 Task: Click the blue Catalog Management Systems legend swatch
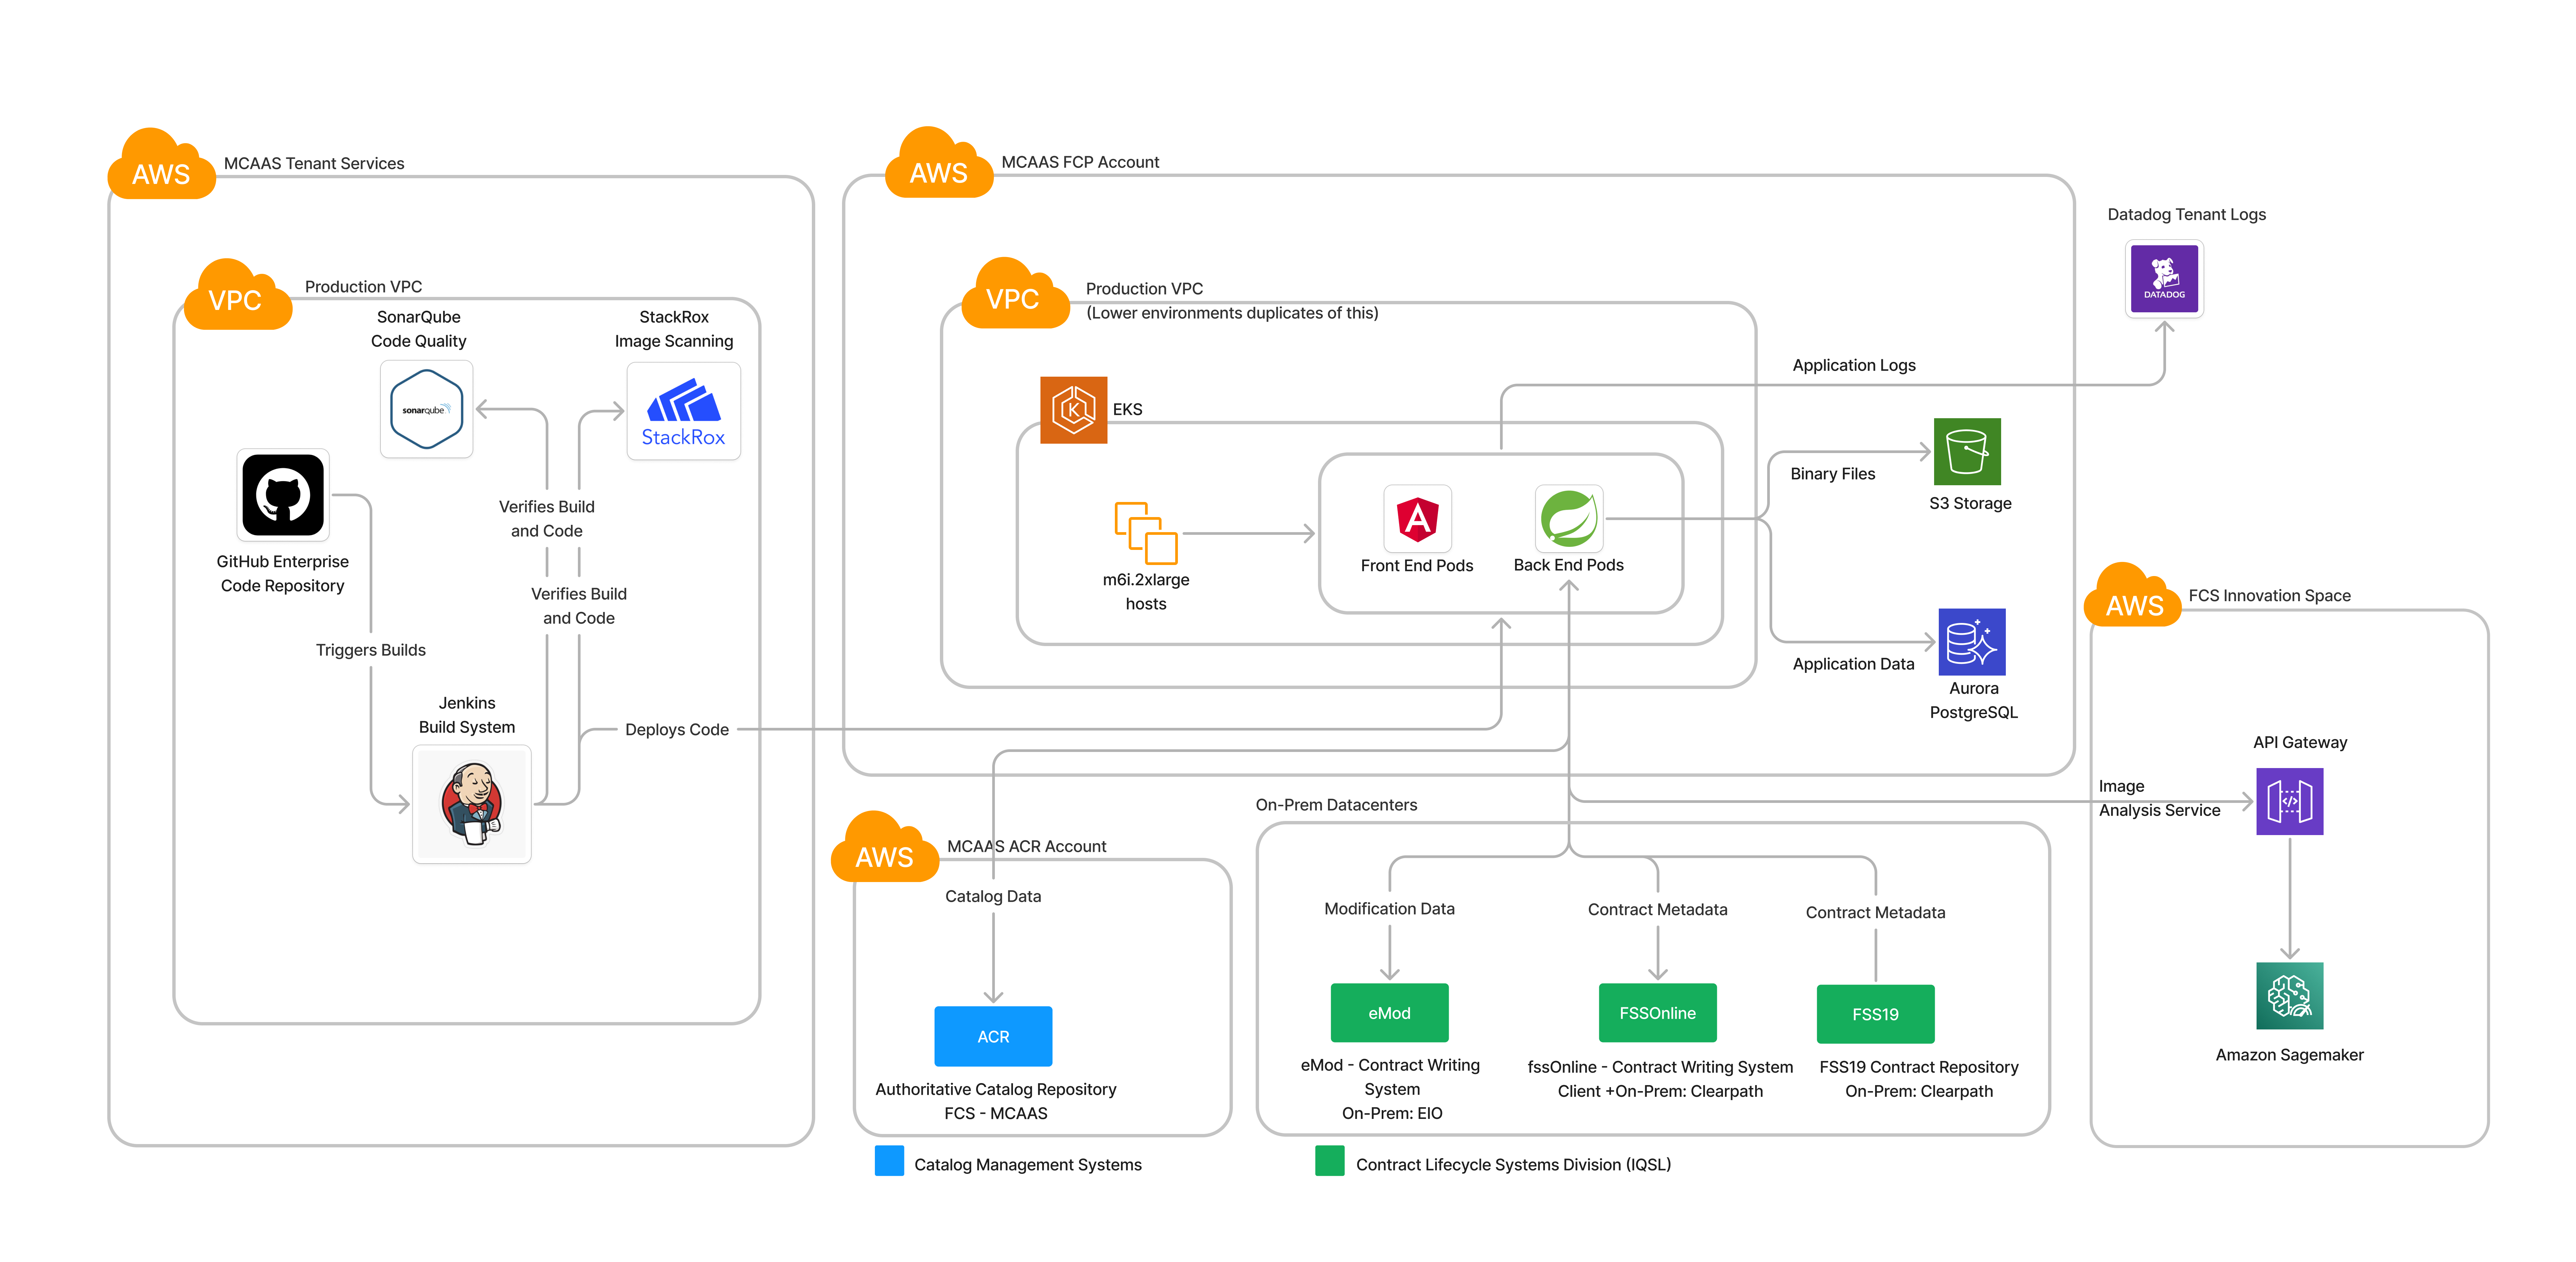[889, 1161]
